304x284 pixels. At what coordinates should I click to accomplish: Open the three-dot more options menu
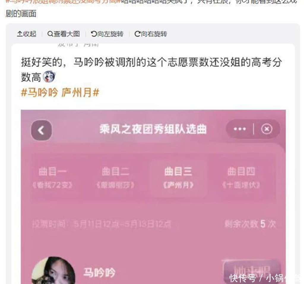240,129
